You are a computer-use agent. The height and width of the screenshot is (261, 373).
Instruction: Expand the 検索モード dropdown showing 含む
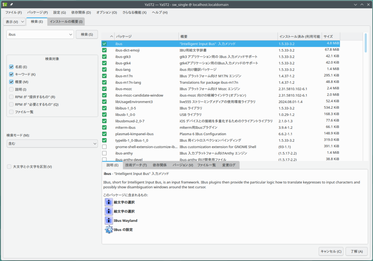[x=52, y=144]
